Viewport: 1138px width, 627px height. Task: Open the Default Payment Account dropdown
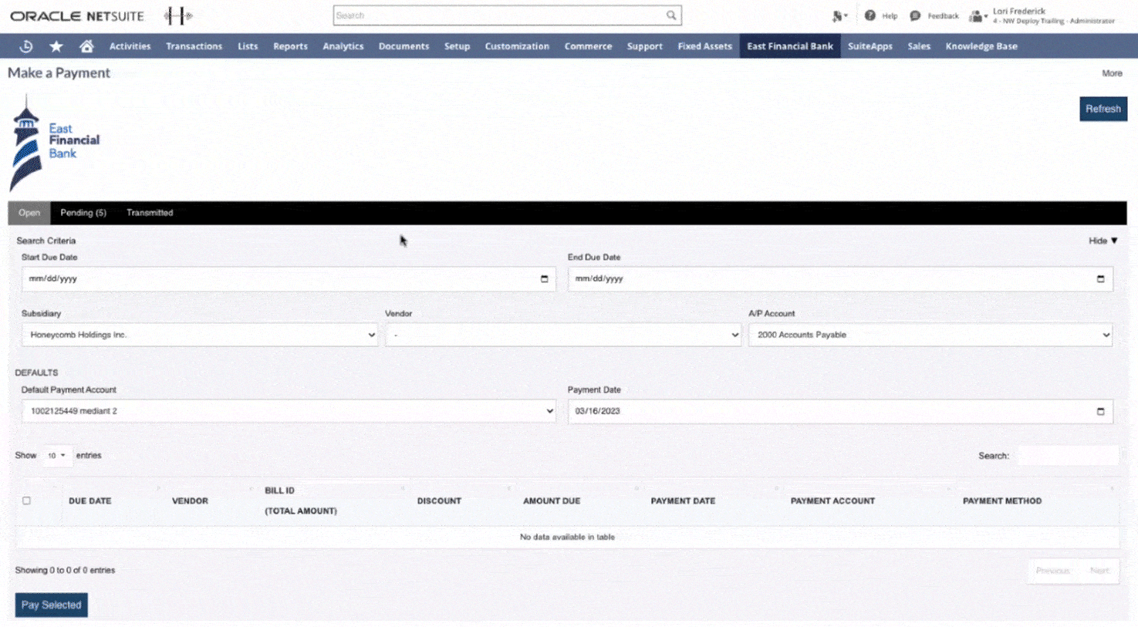[289, 411]
